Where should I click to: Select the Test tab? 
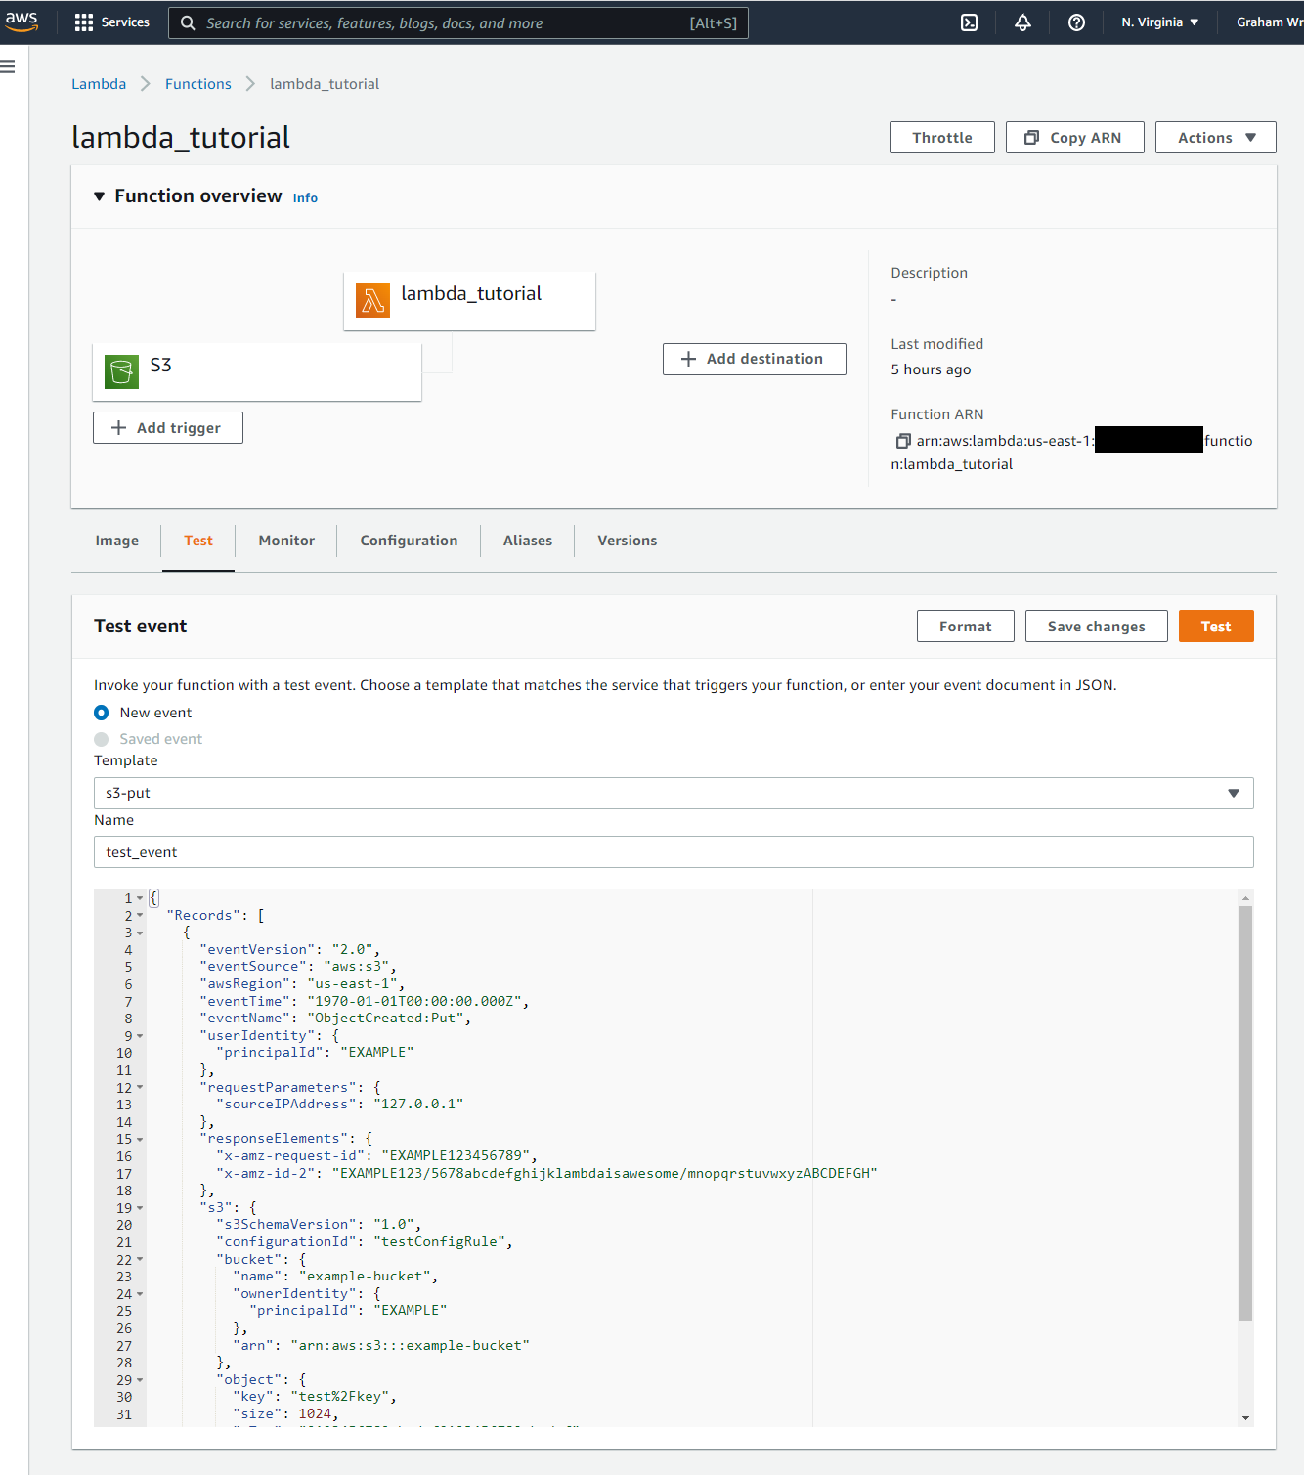(198, 541)
